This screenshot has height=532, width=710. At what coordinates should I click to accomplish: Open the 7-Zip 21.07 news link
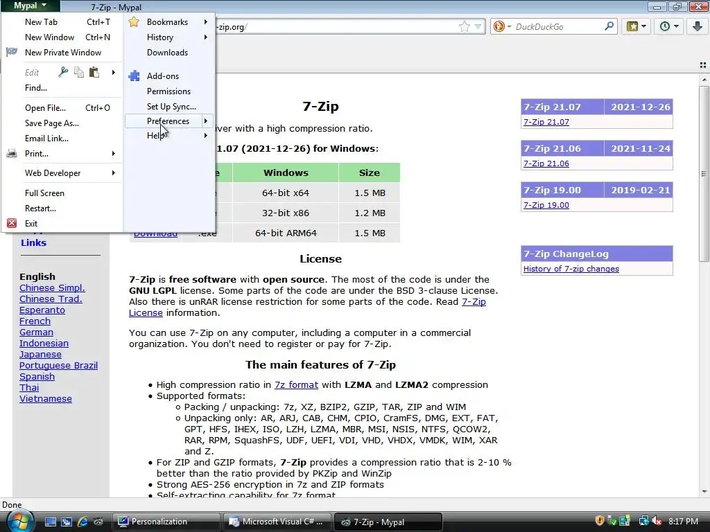pyautogui.click(x=546, y=122)
